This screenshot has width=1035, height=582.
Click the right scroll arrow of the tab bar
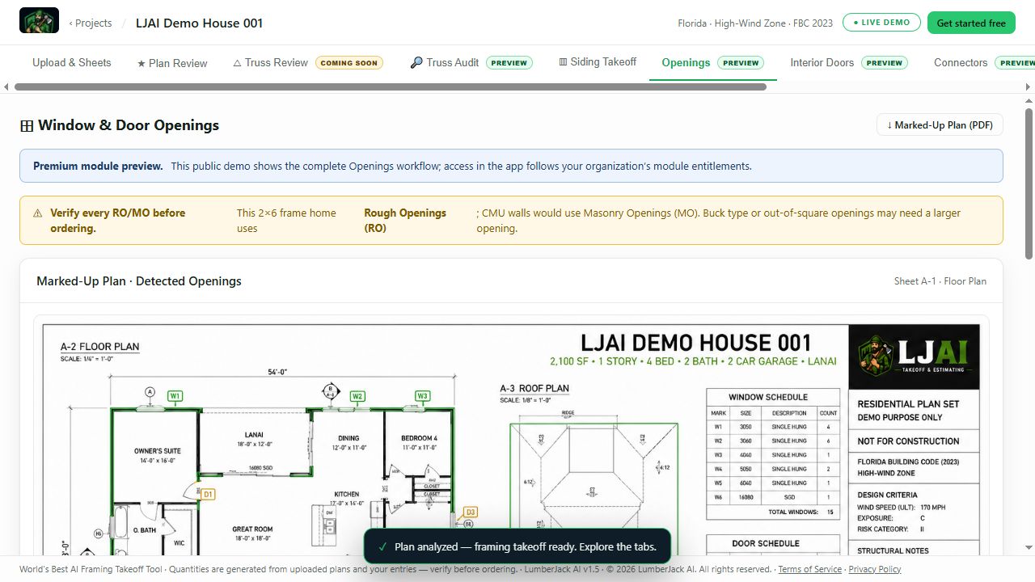pyautogui.click(x=1029, y=86)
